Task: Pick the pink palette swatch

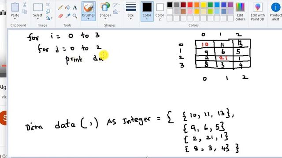Action: (x=190, y=11)
